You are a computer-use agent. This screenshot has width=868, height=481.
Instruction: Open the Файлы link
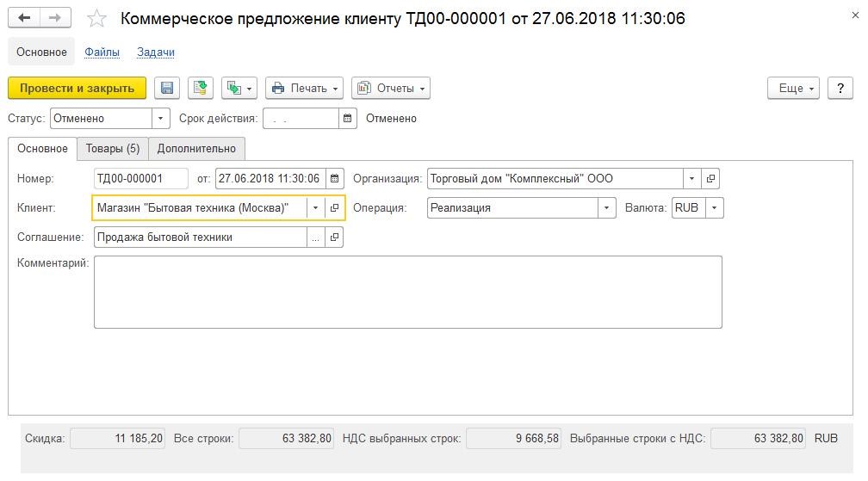pyautogui.click(x=102, y=52)
